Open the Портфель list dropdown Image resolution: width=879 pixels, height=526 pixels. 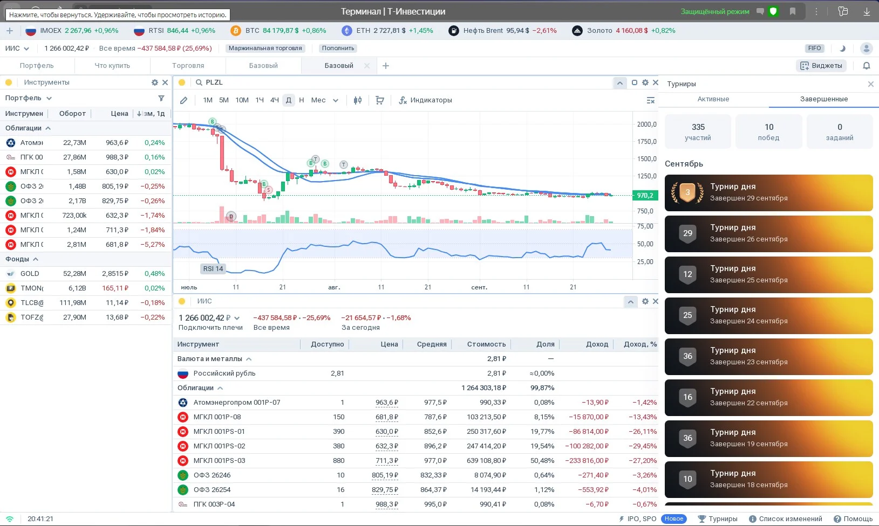pos(29,98)
